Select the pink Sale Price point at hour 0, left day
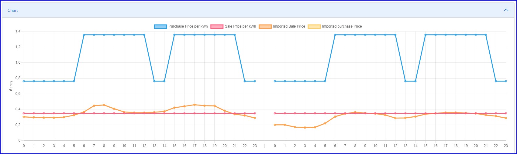The image size is (517, 154). pyautogui.click(x=24, y=113)
